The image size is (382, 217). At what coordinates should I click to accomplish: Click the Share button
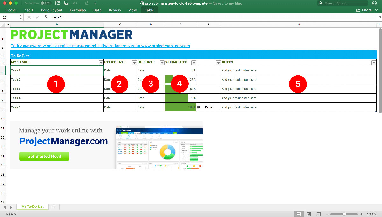click(x=364, y=10)
